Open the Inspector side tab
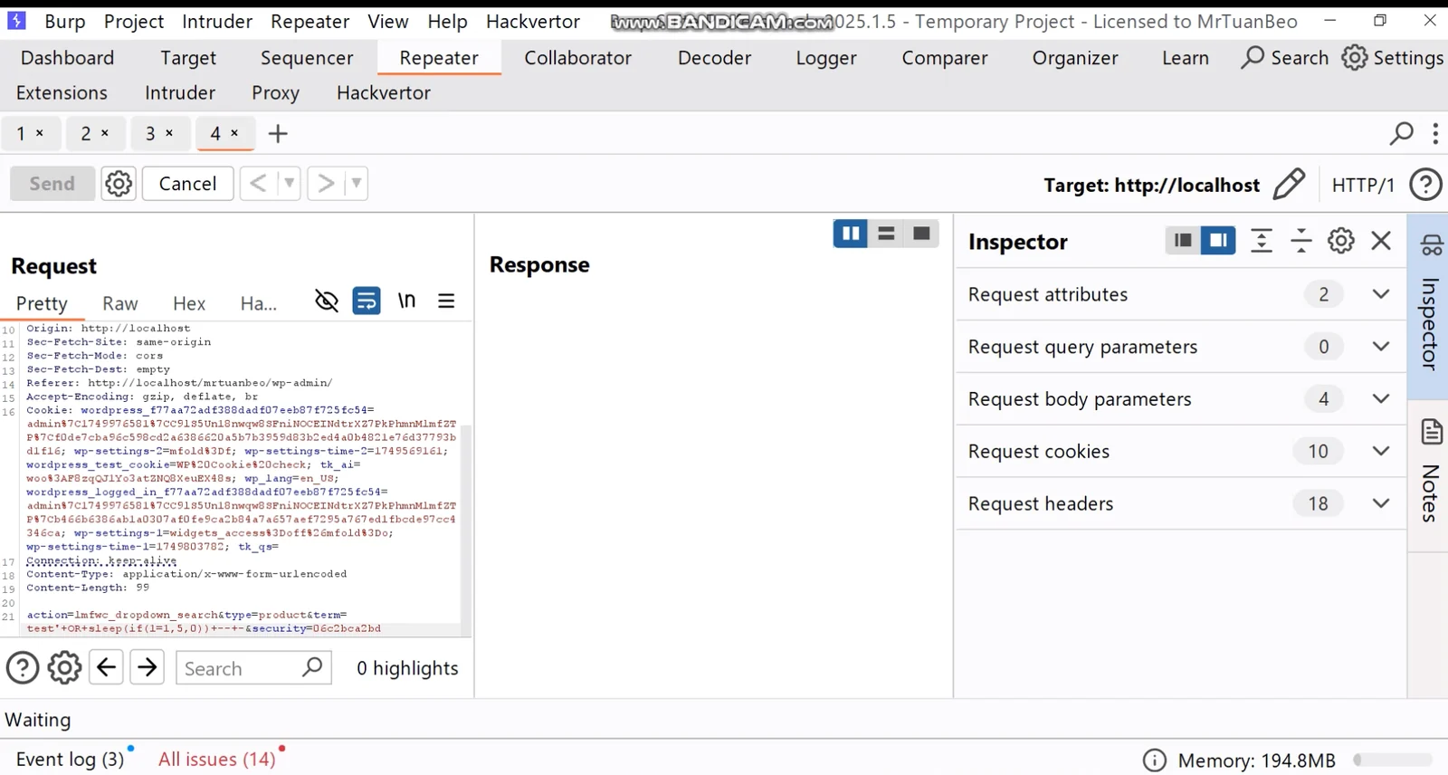The height and width of the screenshot is (775, 1448). pos(1429,305)
